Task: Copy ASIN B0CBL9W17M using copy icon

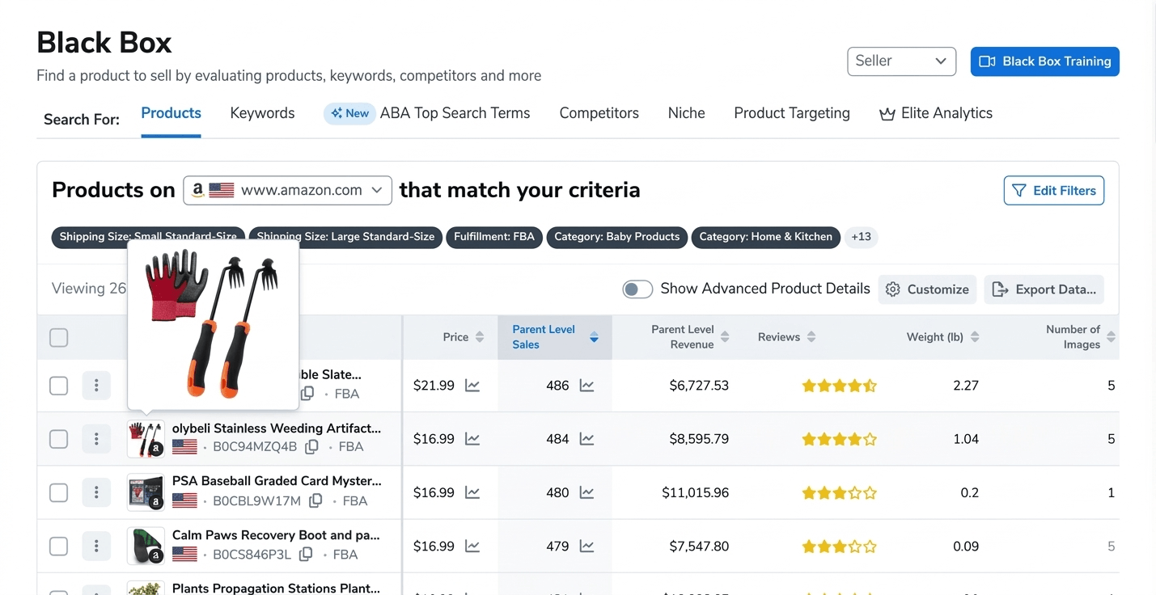Action: tap(315, 501)
